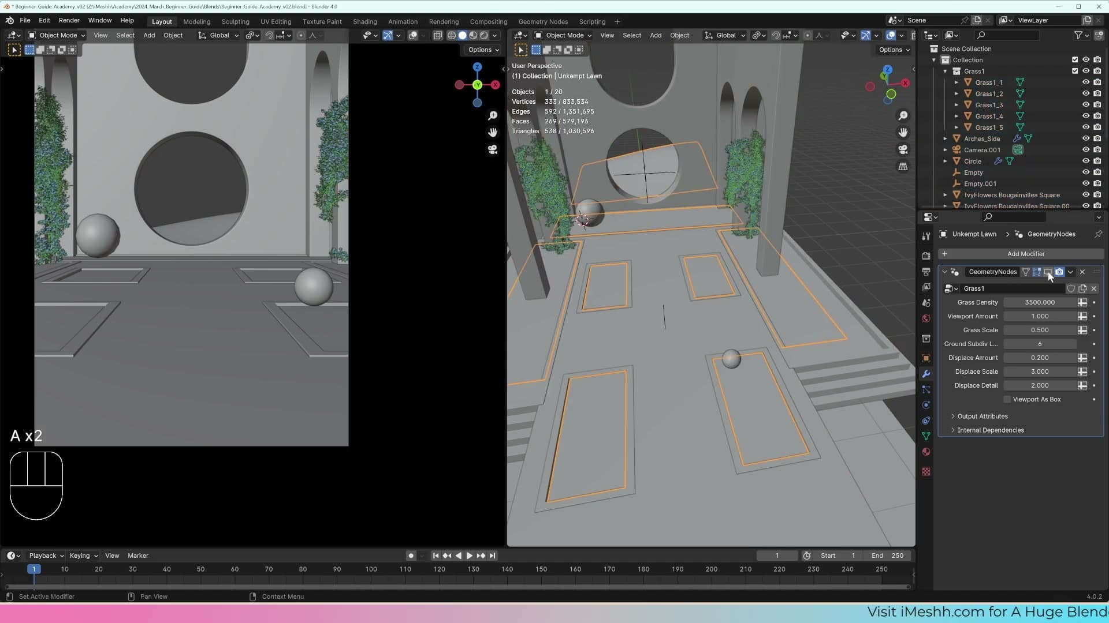Click the End frame field in timeline
1109x623 pixels.
(888, 556)
